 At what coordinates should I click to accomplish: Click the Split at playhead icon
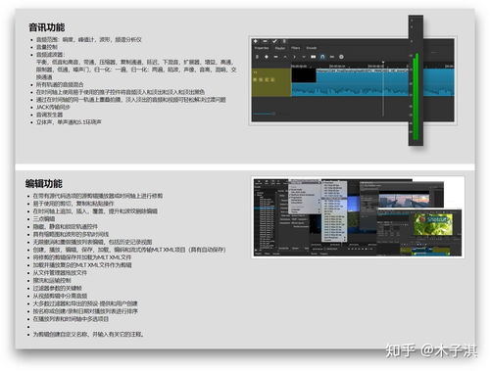(x=314, y=57)
